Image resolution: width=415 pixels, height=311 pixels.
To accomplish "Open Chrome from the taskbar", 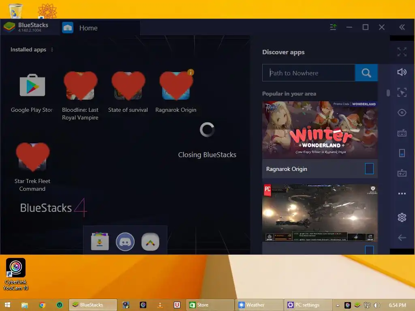I will 42,305.
